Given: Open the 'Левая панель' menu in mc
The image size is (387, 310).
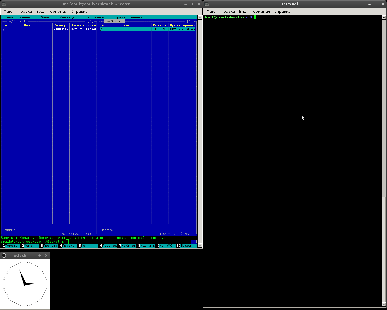Looking at the screenshot, I should coord(17,18).
